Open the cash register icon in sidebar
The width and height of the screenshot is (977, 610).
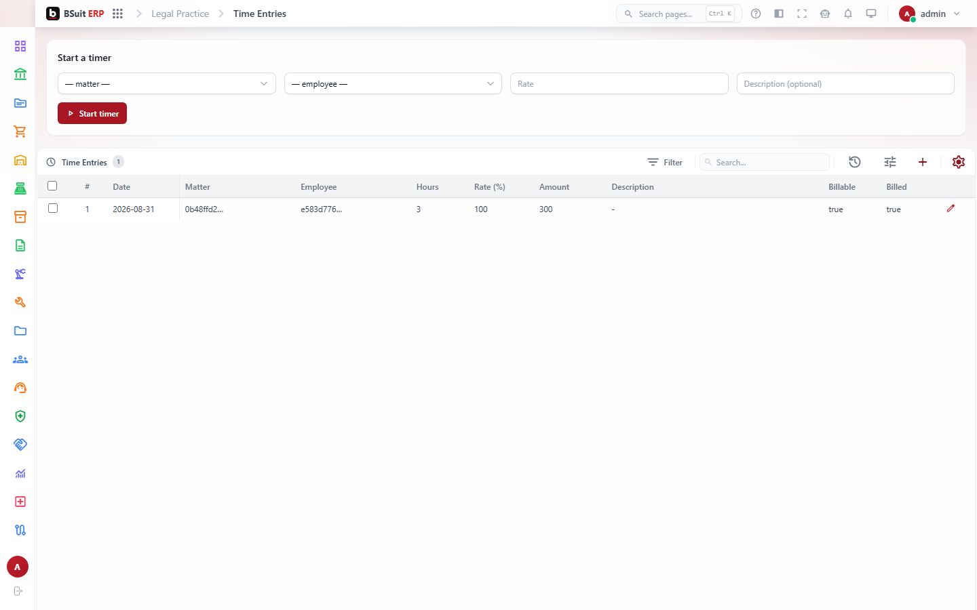tap(20, 188)
